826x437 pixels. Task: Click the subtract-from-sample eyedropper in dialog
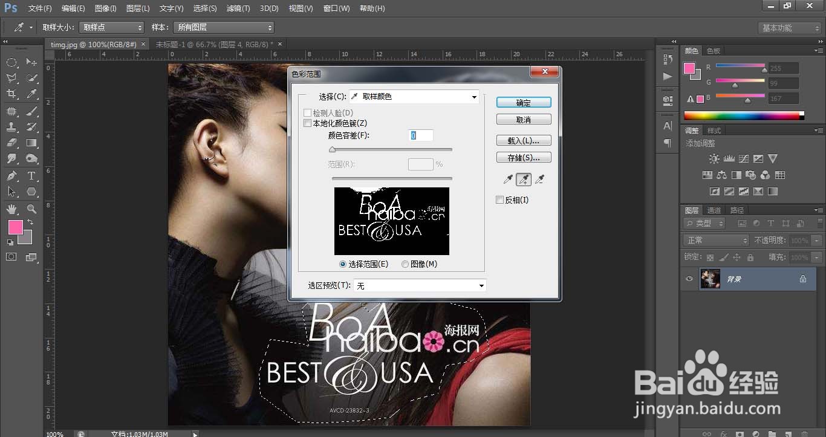click(539, 179)
